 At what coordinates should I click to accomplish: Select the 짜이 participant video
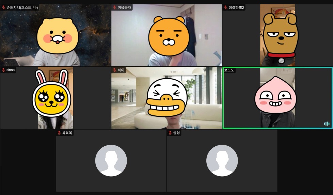[166, 98]
